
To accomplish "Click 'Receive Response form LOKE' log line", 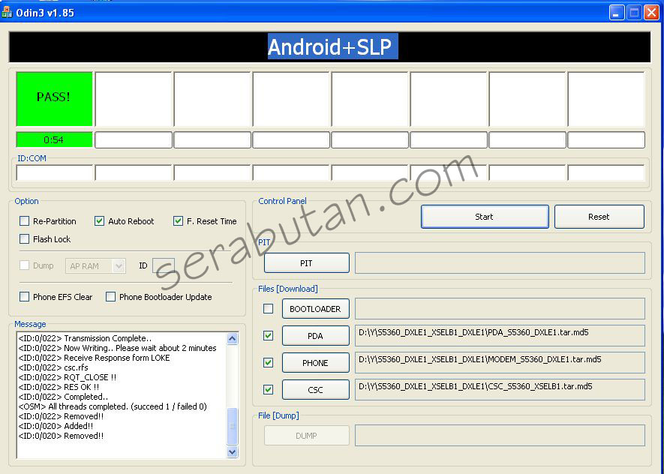I will (94, 358).
